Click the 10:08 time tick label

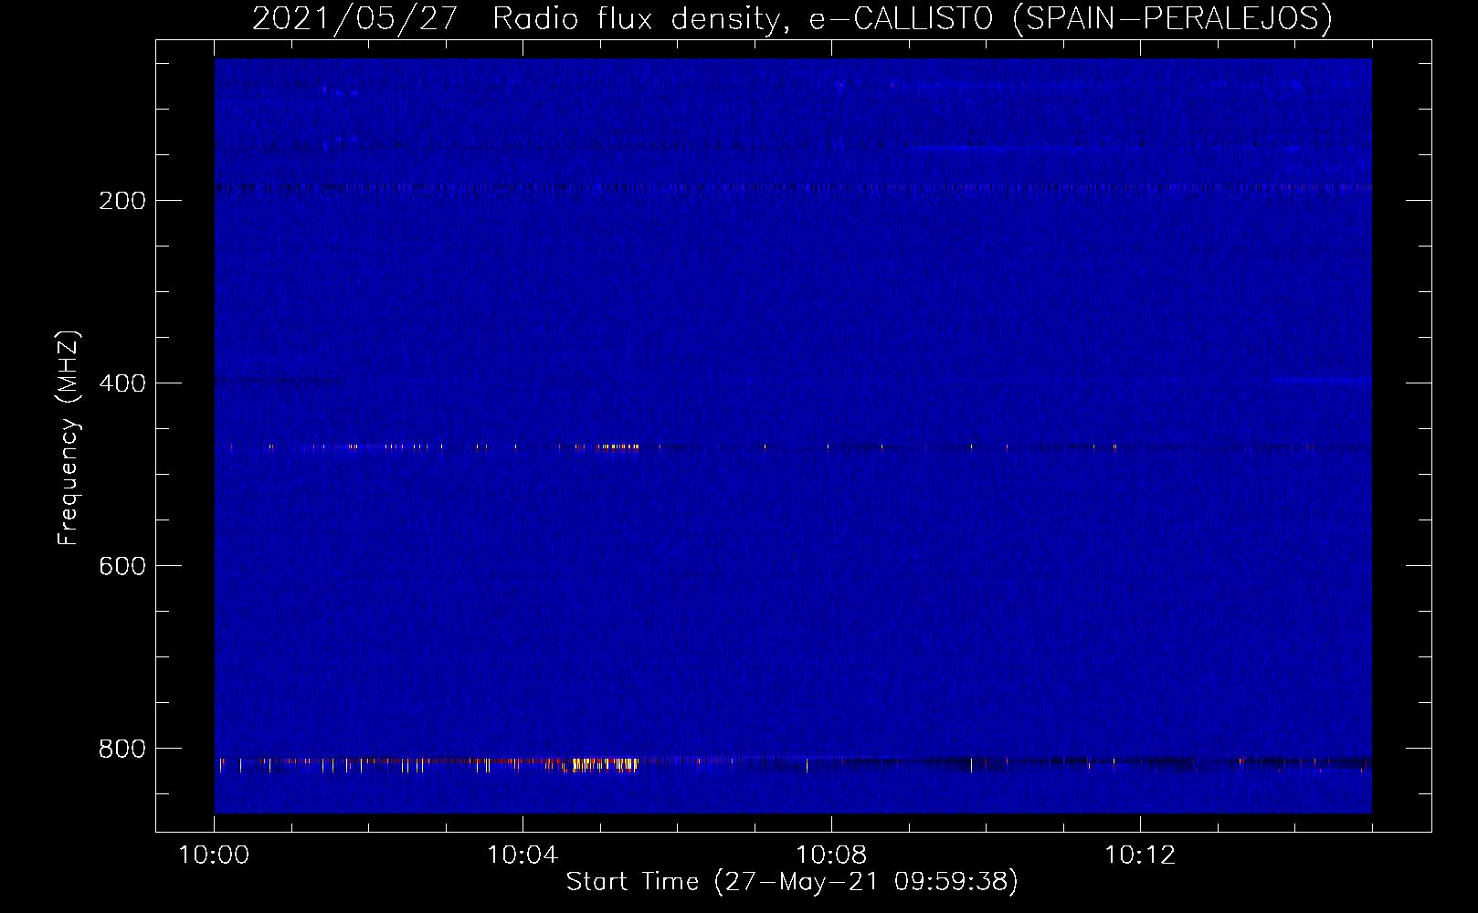point(831,855)
